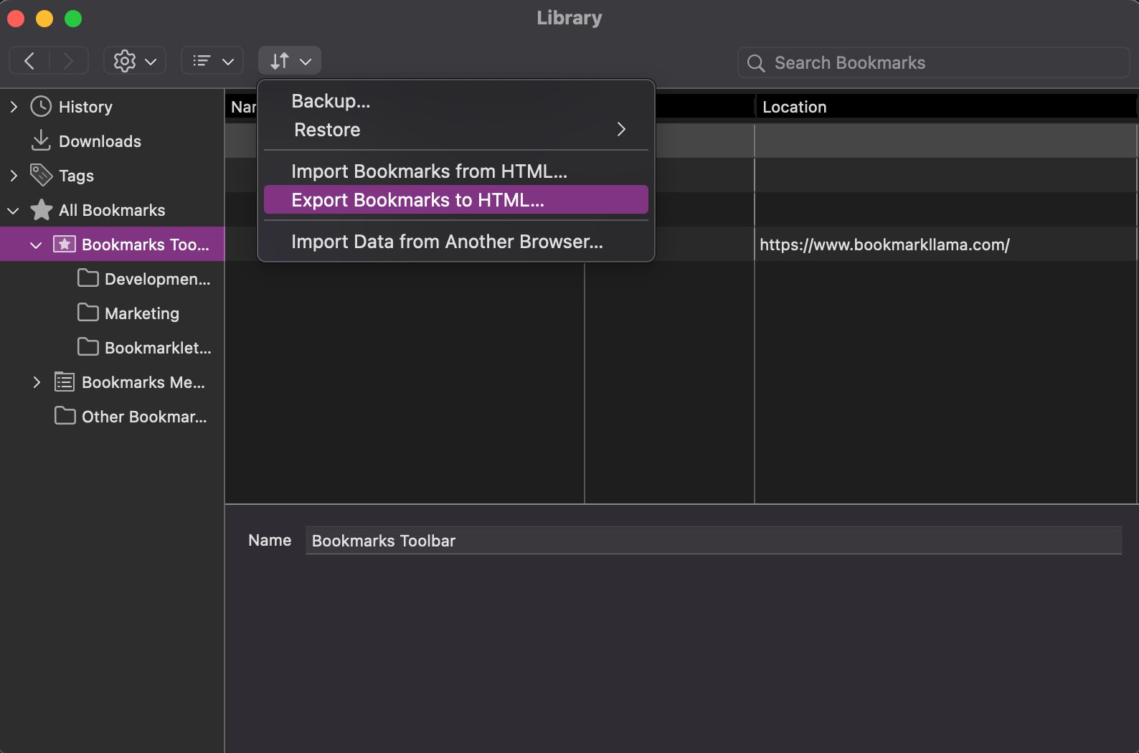This screenshot has height=753, width=1139.
Task: Select Other Bookmarks in sidebar
Action: [x=144, y=417]
